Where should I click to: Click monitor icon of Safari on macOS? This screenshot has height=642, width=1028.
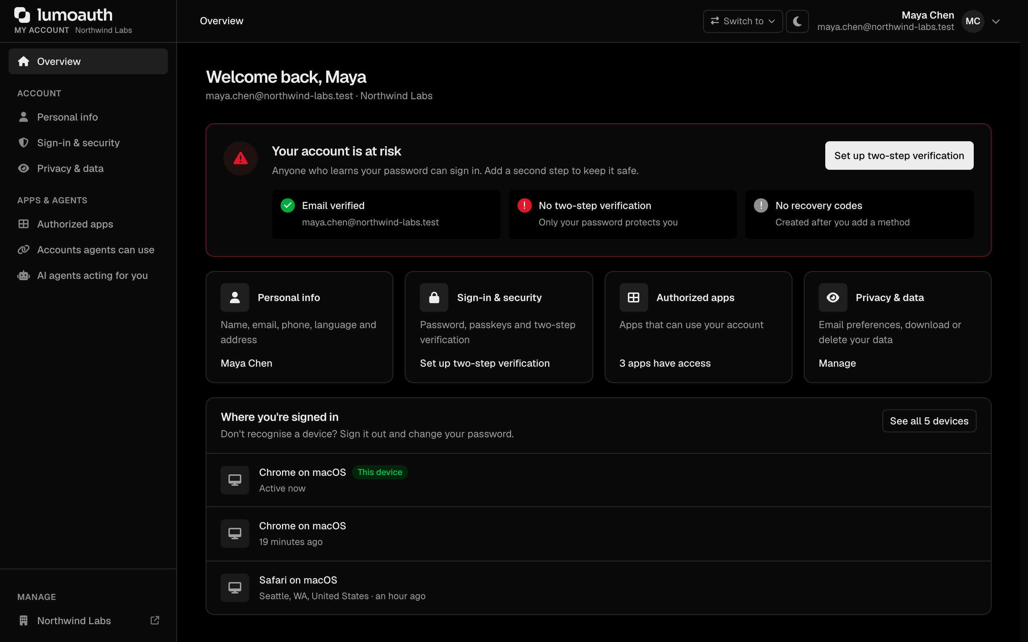pyautogui.click(x=235, y=588)
